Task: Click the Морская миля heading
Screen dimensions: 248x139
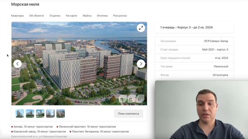Action: pyautogui.click(x=25, y=4)
